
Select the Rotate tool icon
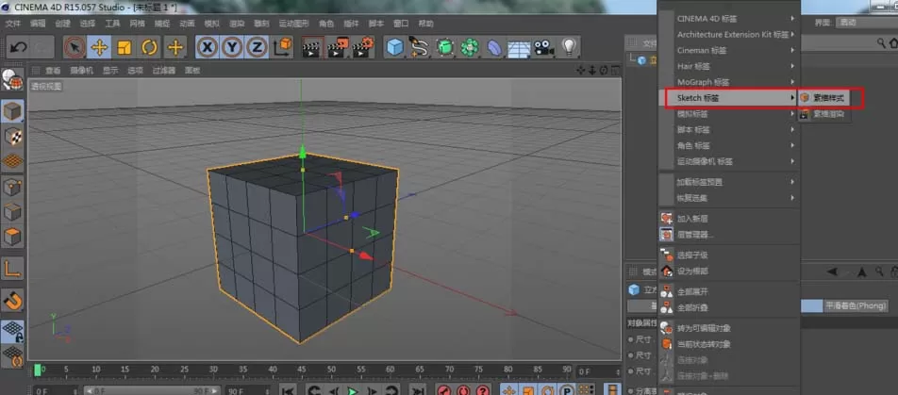(150, 47)
